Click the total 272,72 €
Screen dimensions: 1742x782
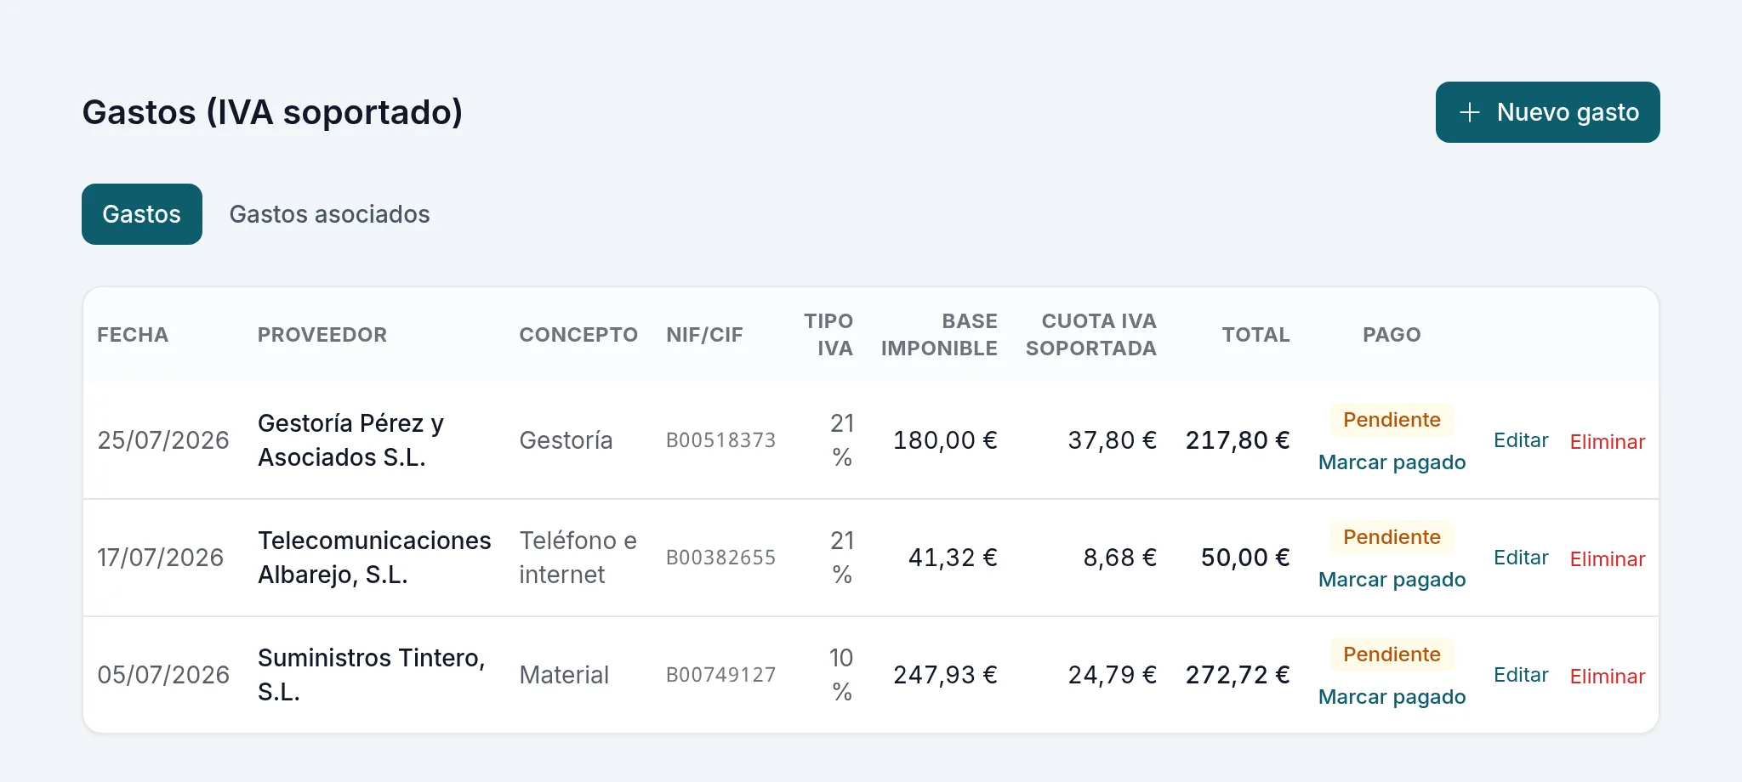pyautogui.click(x=1238, y=675)
